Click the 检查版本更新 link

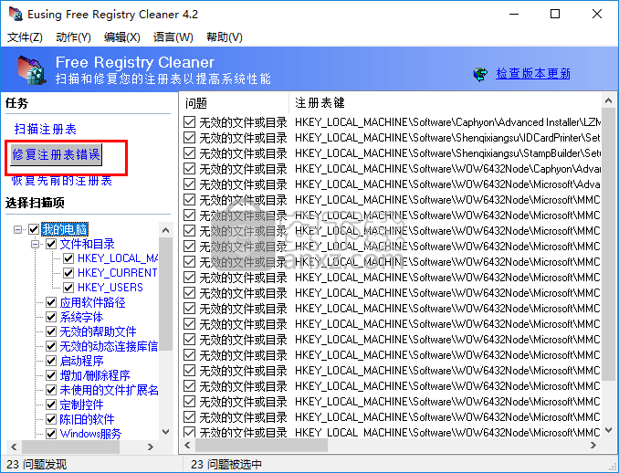coord(533,73)
